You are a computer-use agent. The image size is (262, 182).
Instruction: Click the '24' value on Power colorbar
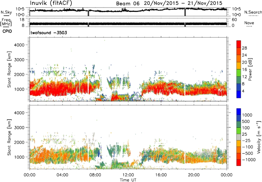pyautogui.click(x=244, y=55)
